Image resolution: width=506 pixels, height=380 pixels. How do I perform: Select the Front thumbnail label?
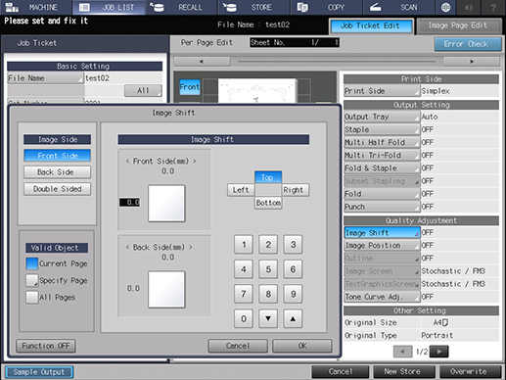[190, 87]
